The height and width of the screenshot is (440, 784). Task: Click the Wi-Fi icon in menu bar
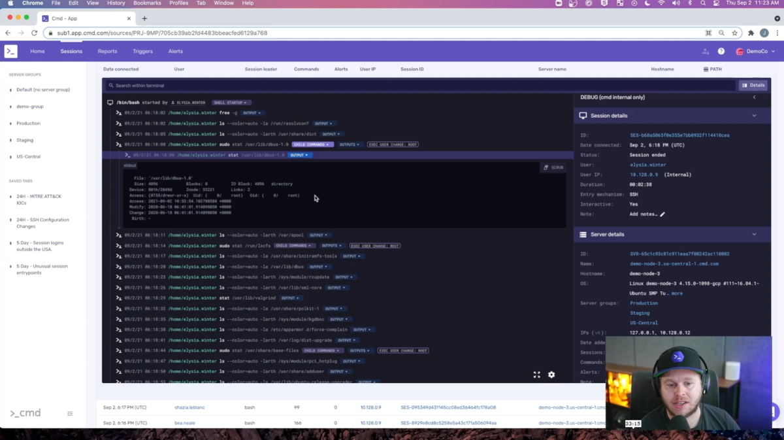[x=661, y=3]
